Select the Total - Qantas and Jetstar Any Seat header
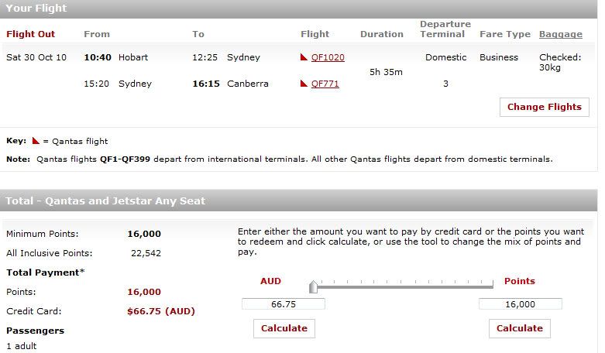Screen dimensions: 605x353 [299, 200]
